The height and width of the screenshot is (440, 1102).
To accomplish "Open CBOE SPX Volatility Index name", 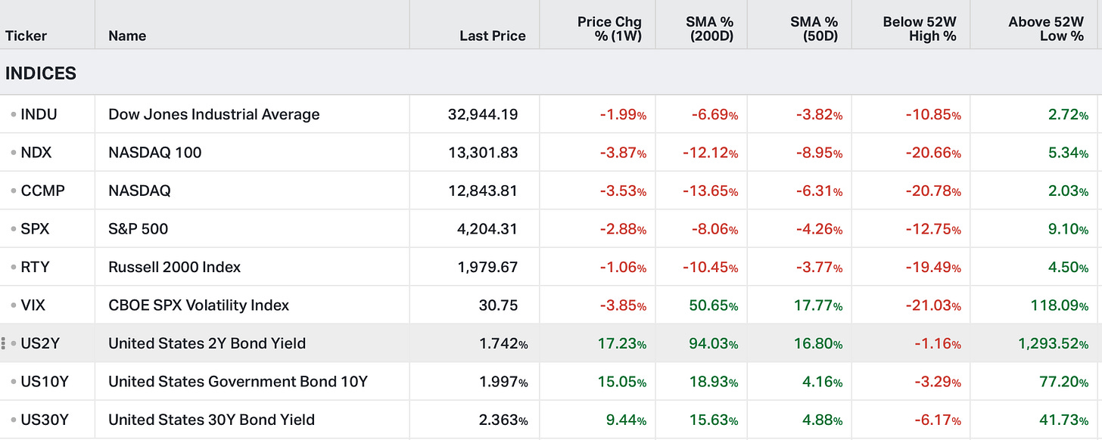I will click(199, 305).
